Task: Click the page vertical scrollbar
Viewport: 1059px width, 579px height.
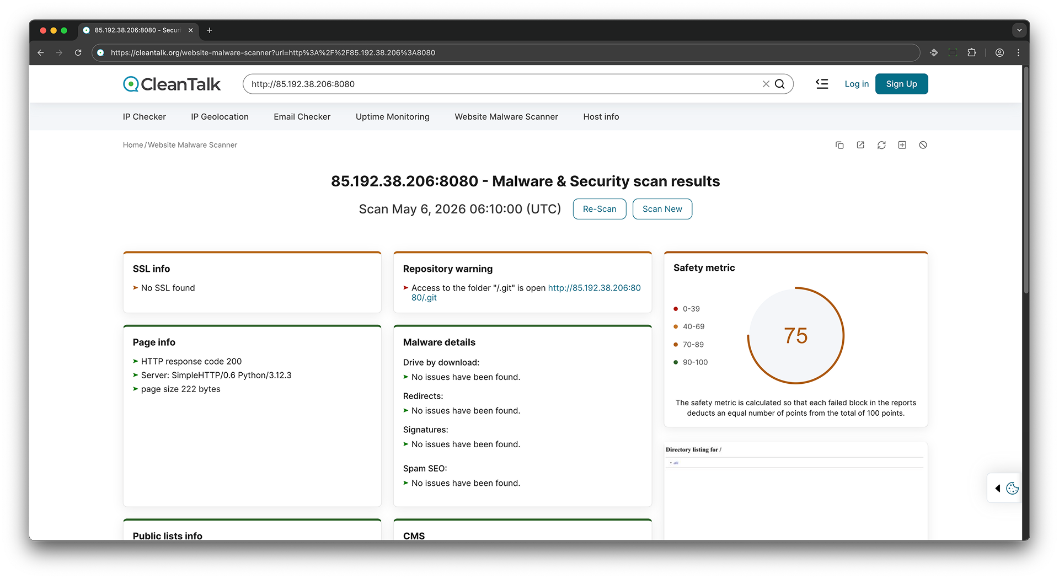Action: click(x=1026, y=180)
